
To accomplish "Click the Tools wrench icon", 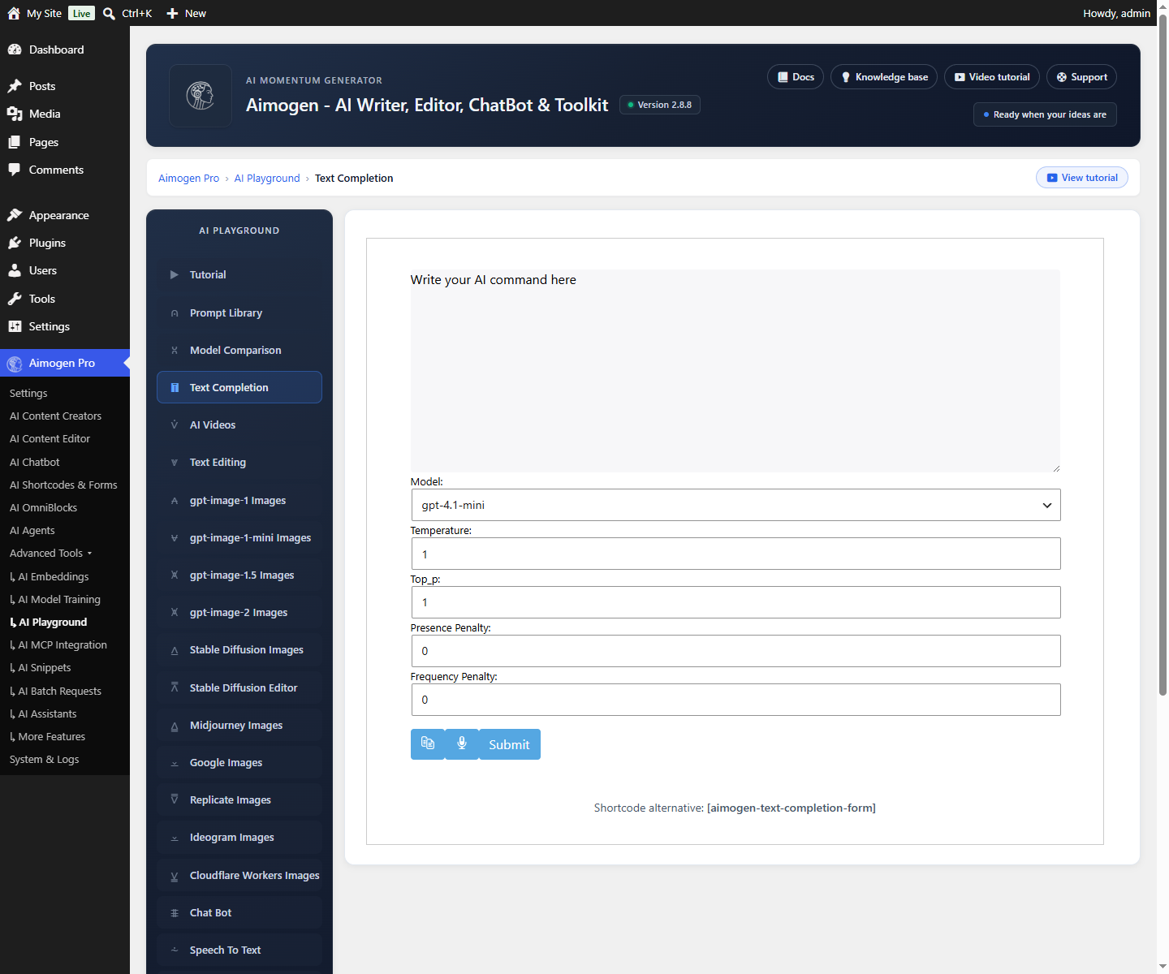I will [15, 299].
